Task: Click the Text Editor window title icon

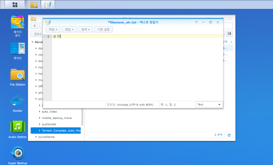Action: [48, 22]
